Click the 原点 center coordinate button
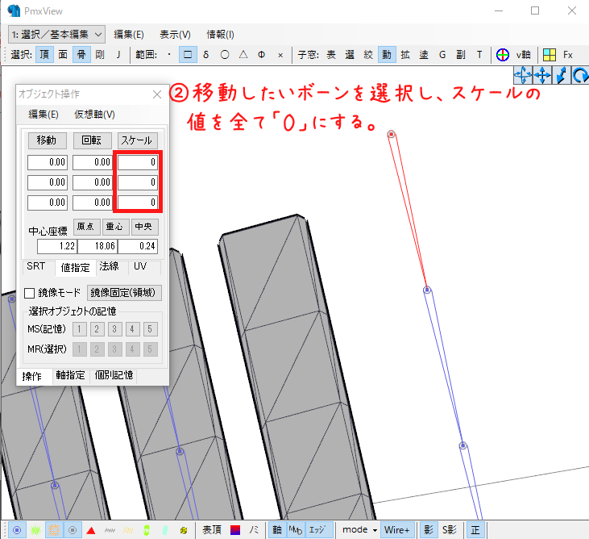589x539 pixels. [86, 227]
